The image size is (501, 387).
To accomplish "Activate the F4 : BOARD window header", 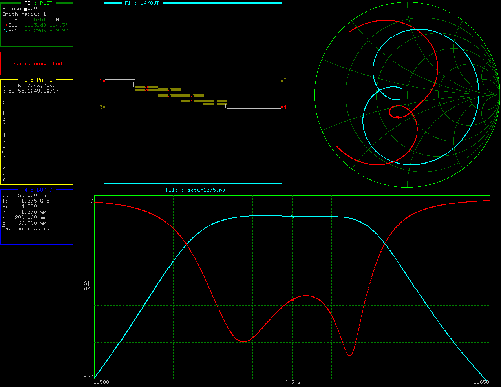I will point(37,190).
